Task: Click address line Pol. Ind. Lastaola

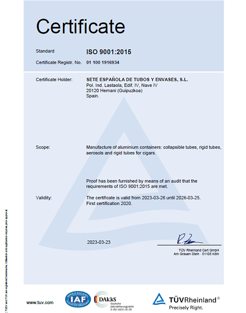Action: [x=122, y=85]
